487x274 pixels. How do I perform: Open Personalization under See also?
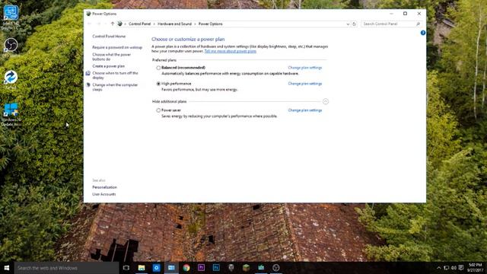click(x=104, y=187)
